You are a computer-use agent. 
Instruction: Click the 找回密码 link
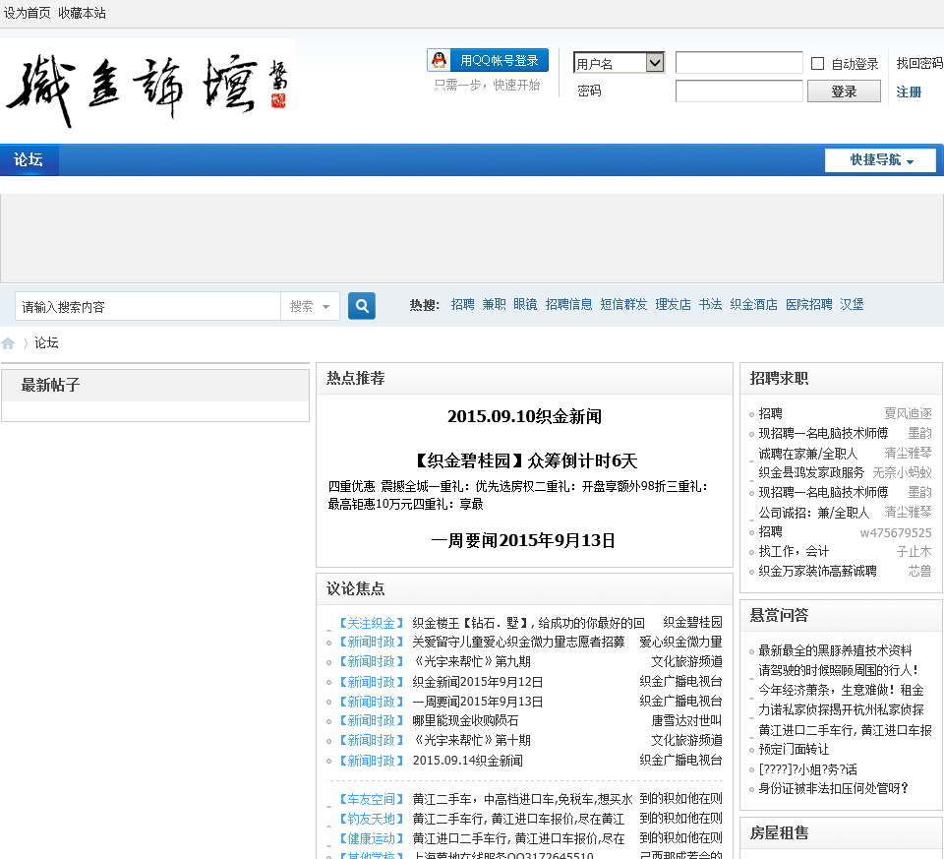click(x=919, y=63)
